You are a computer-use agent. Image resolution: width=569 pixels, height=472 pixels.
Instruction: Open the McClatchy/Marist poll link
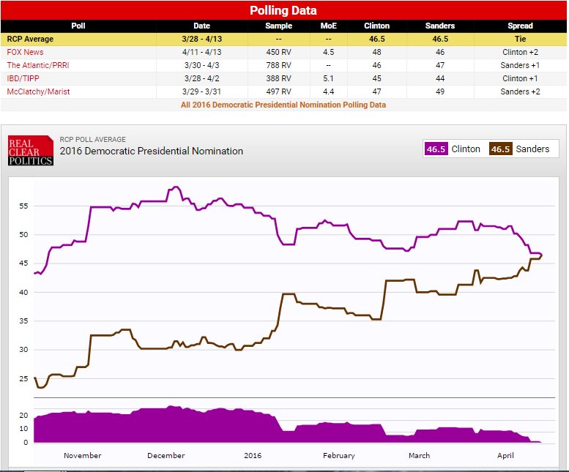coord(38,91)
